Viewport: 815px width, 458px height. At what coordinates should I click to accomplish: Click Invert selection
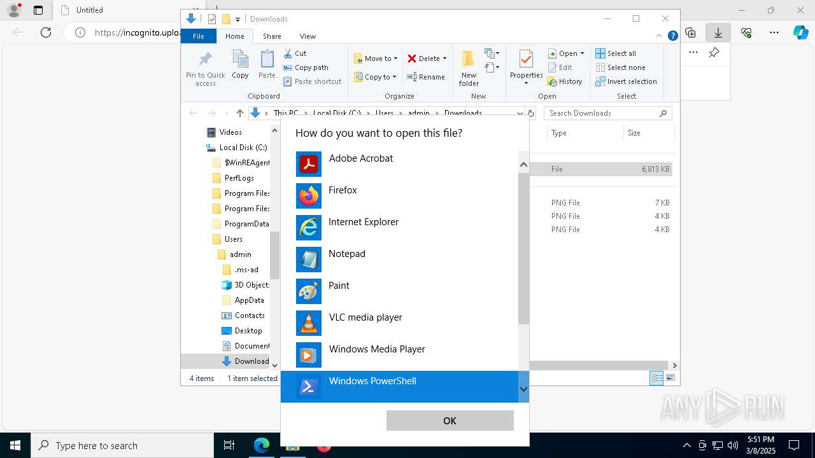(x=626, y=81)
